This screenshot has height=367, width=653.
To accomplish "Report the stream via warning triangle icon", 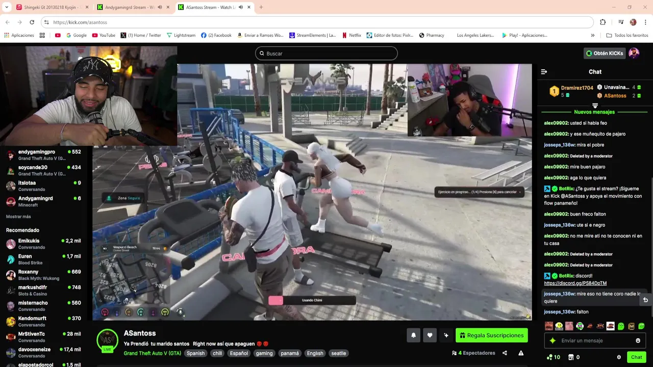I will click(x=521, y=353).
